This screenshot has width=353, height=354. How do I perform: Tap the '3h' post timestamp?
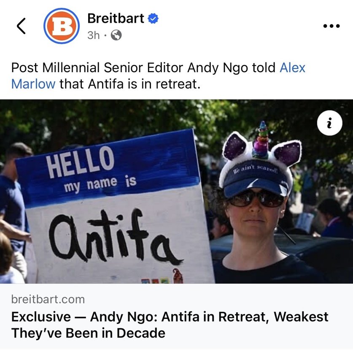point(94,35)
